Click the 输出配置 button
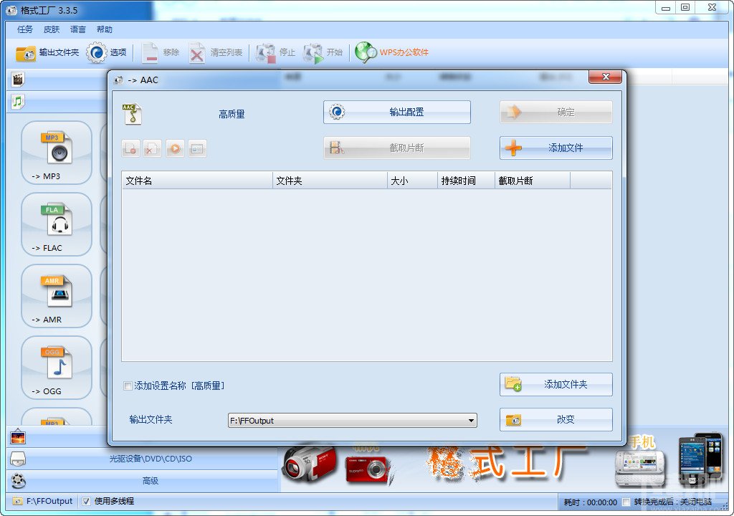The width and height of the screenshot is (734, 516). (397, 113)
